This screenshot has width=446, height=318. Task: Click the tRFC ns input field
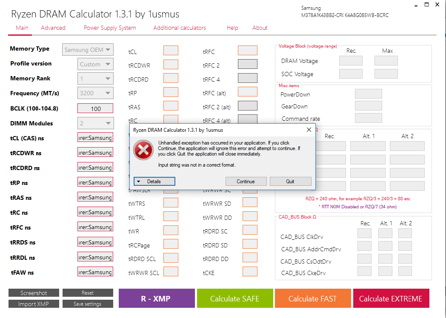coord(95,227)
